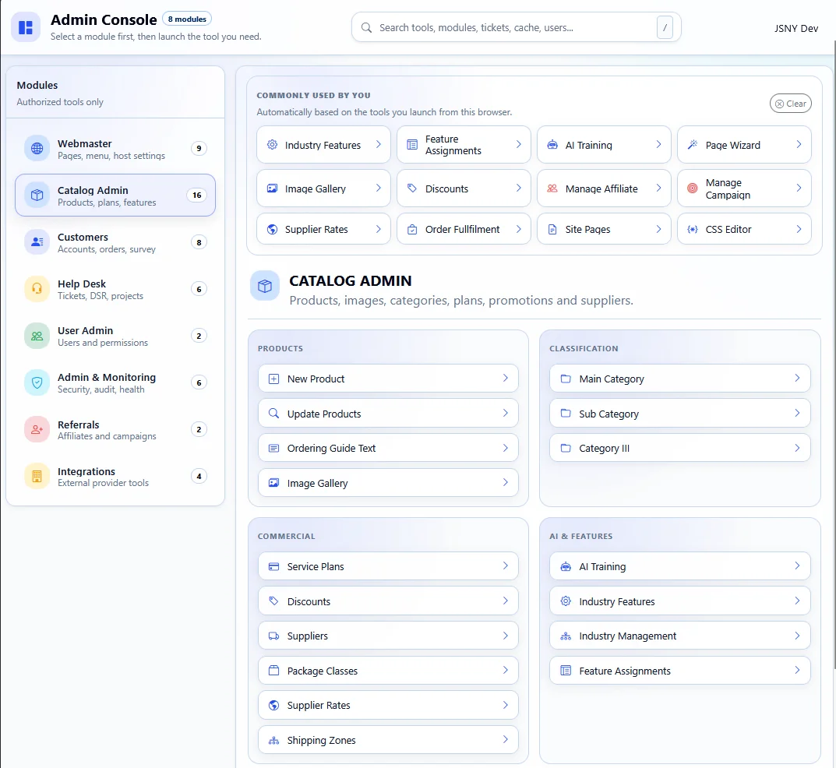Click the Ordering Guide Text lines icon
The image size is (836, 768).
[x=273, y=448]
